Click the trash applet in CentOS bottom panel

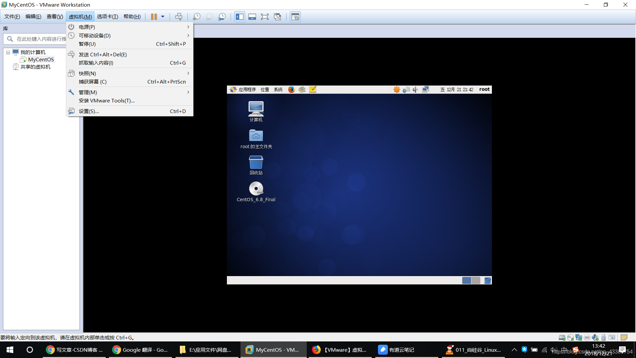[488, 280]
